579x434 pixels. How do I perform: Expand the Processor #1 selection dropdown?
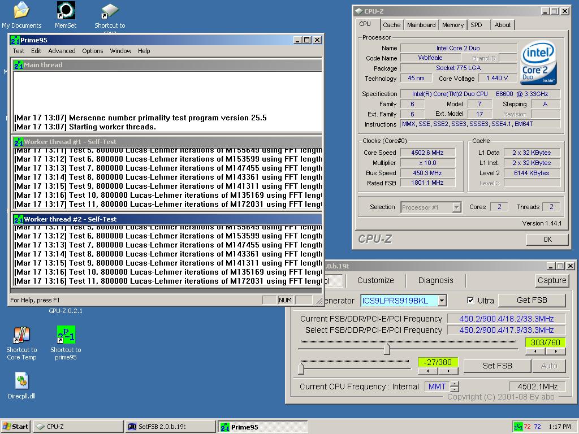coord(457,207)
